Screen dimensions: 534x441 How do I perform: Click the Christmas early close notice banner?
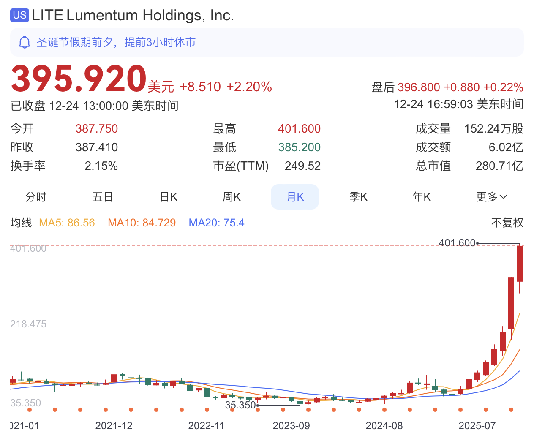pos(267,42)
